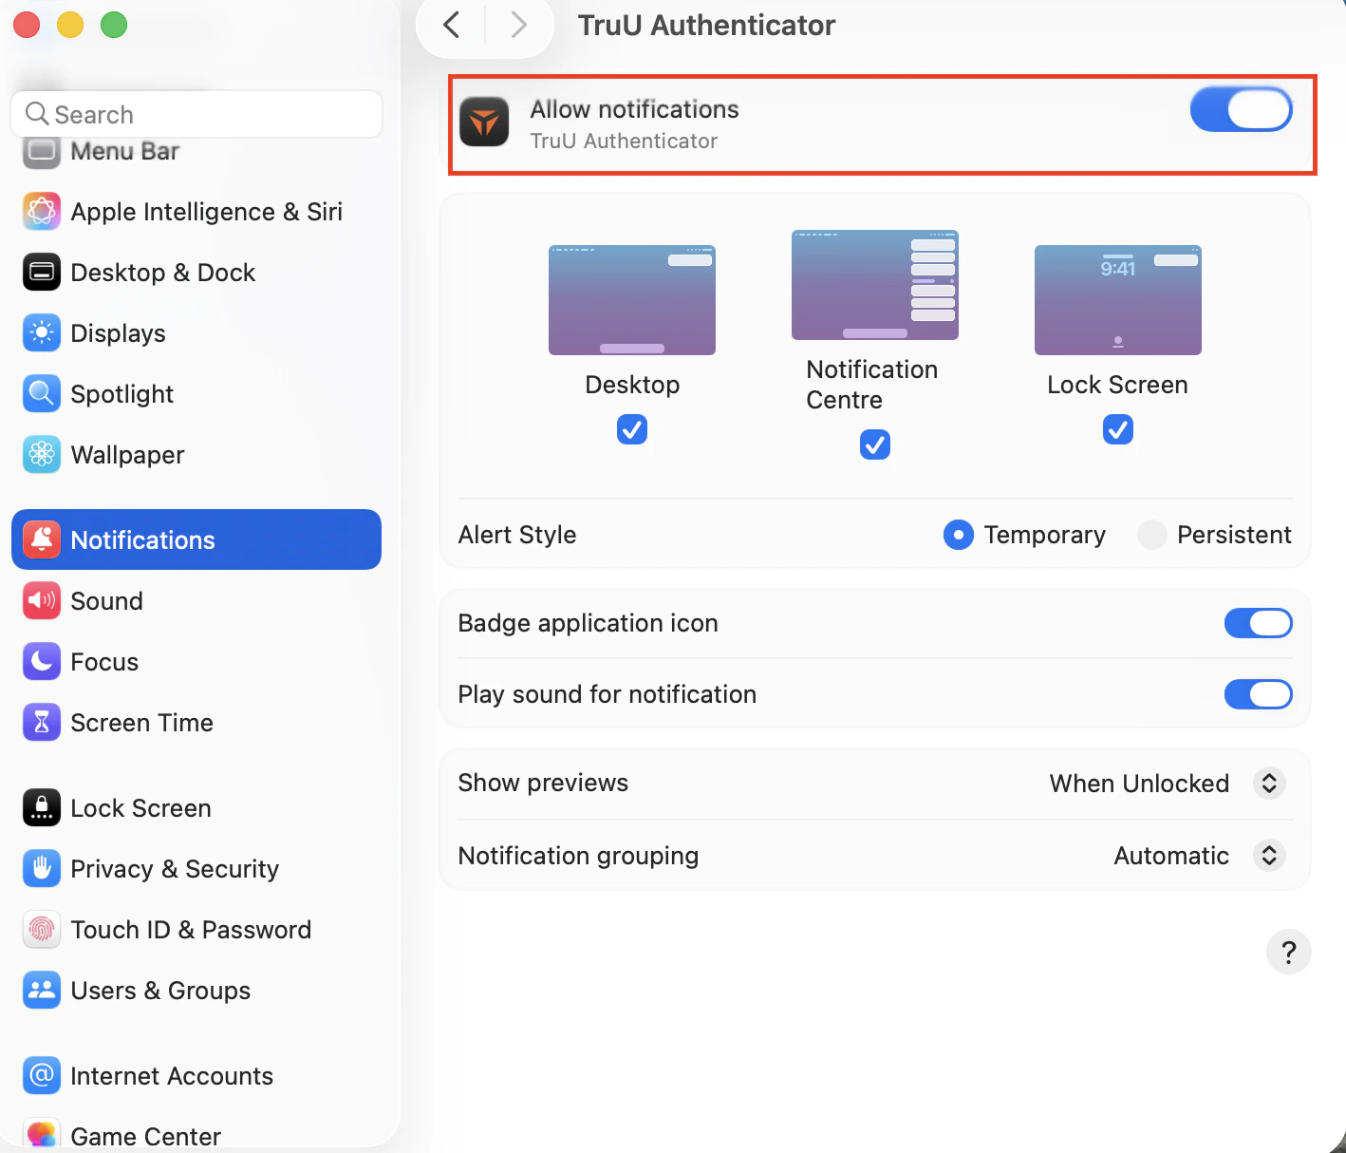
Task: Open Internet Accounts settings
Action: (x=196, y=1076)
